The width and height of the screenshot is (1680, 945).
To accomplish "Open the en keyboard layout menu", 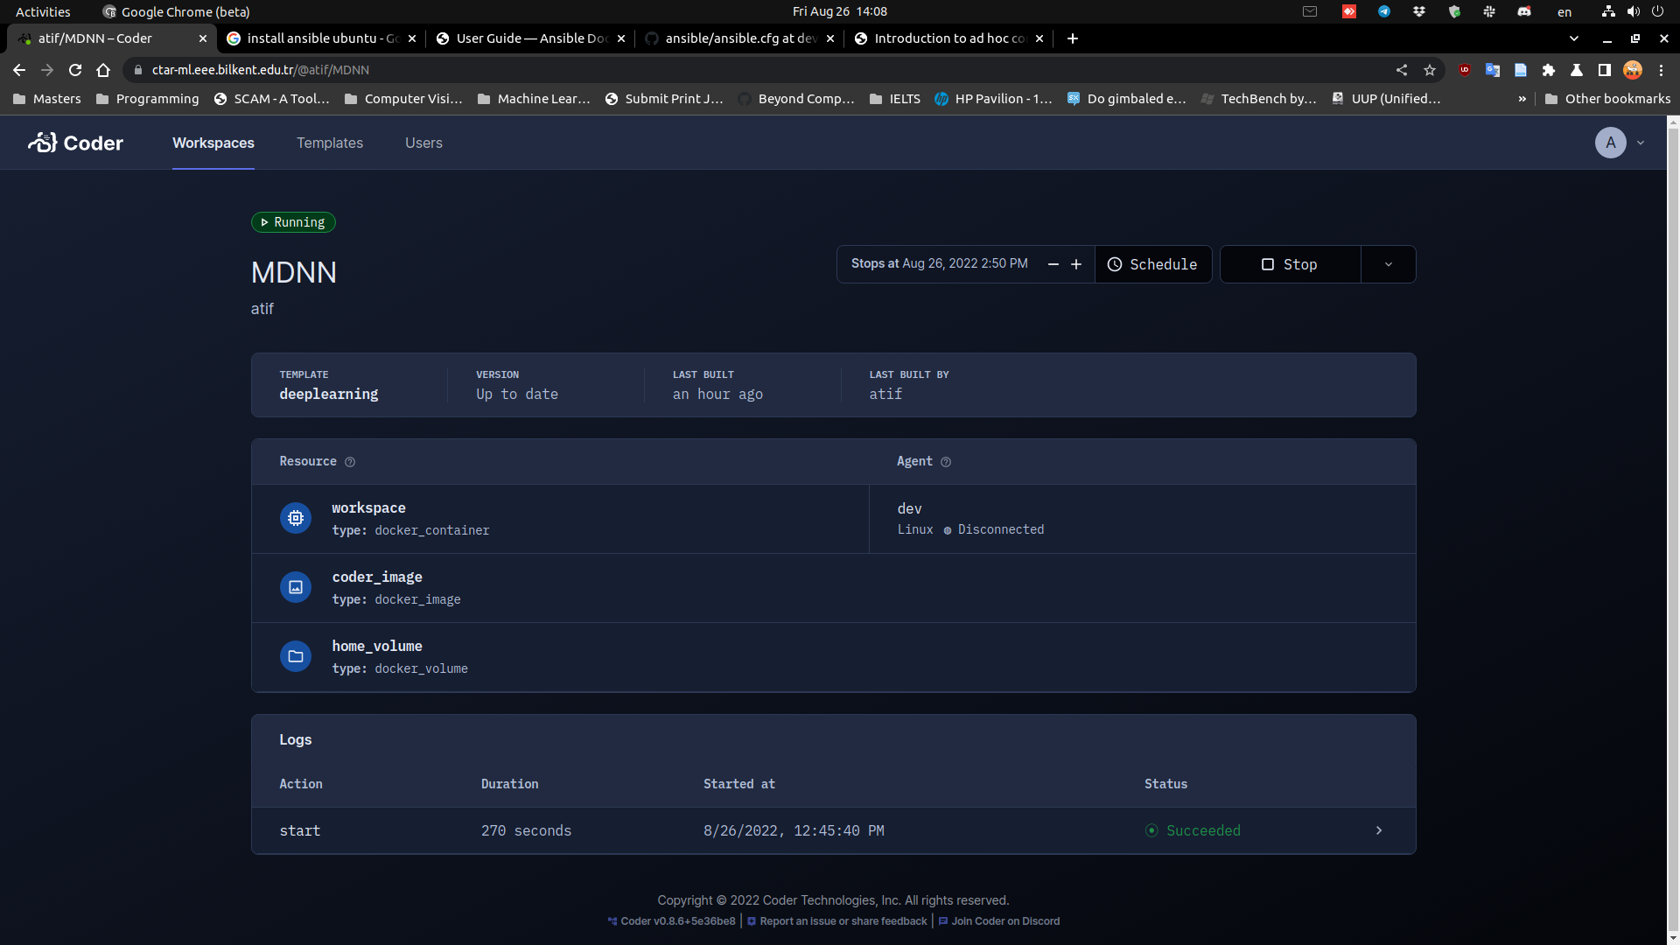I will [x=1564, y=11].
